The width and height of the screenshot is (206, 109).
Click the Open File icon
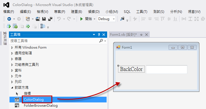point(38,19)
